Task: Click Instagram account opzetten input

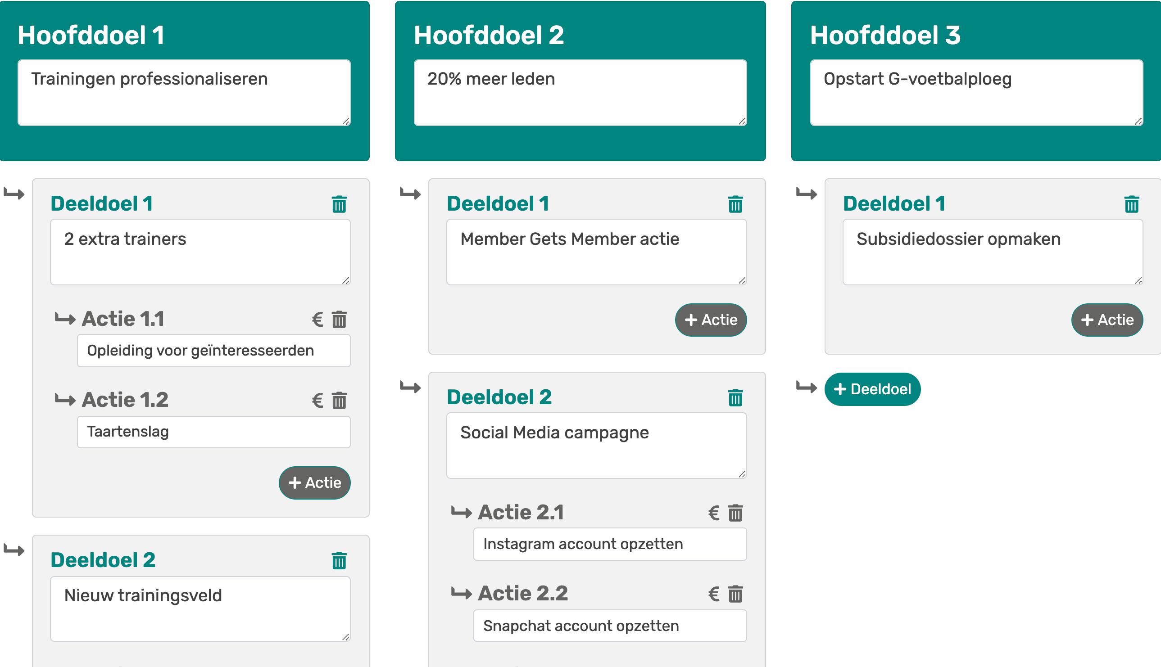Action: coord(610,544)
